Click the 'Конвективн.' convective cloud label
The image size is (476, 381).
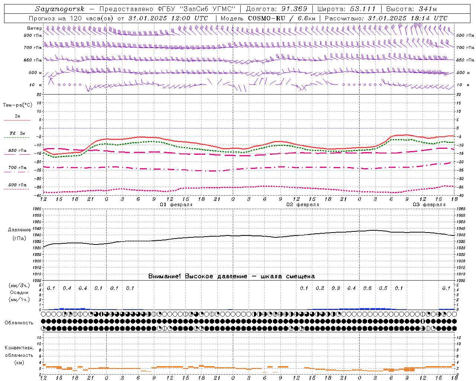click(19, 348)
